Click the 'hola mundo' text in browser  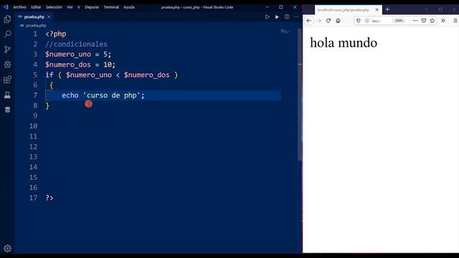[x=344, y=43]
